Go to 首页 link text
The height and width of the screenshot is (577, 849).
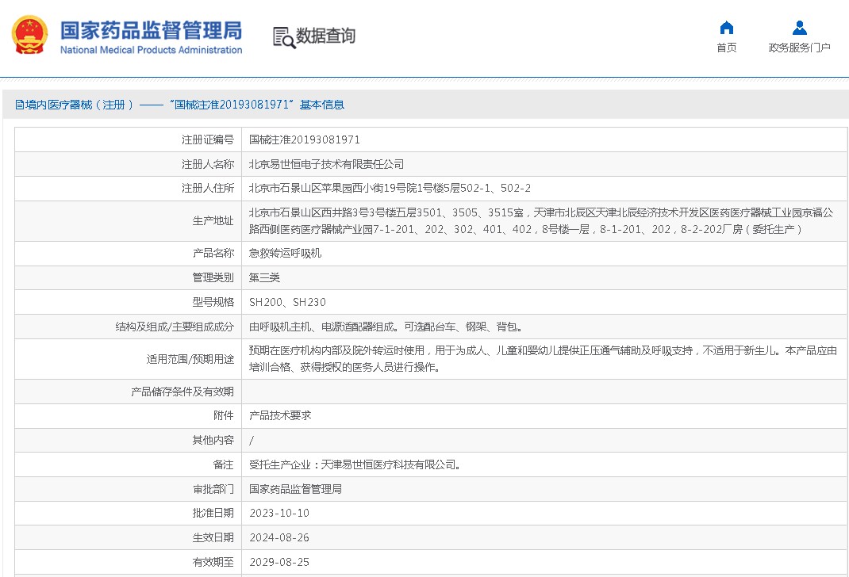click(x=727, y=48)
